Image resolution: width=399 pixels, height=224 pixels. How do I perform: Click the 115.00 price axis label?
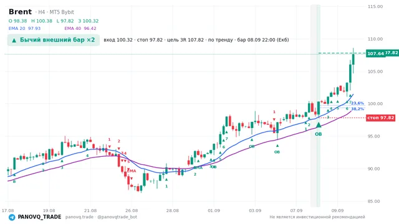pyautogui.click(x=375, y=6)
